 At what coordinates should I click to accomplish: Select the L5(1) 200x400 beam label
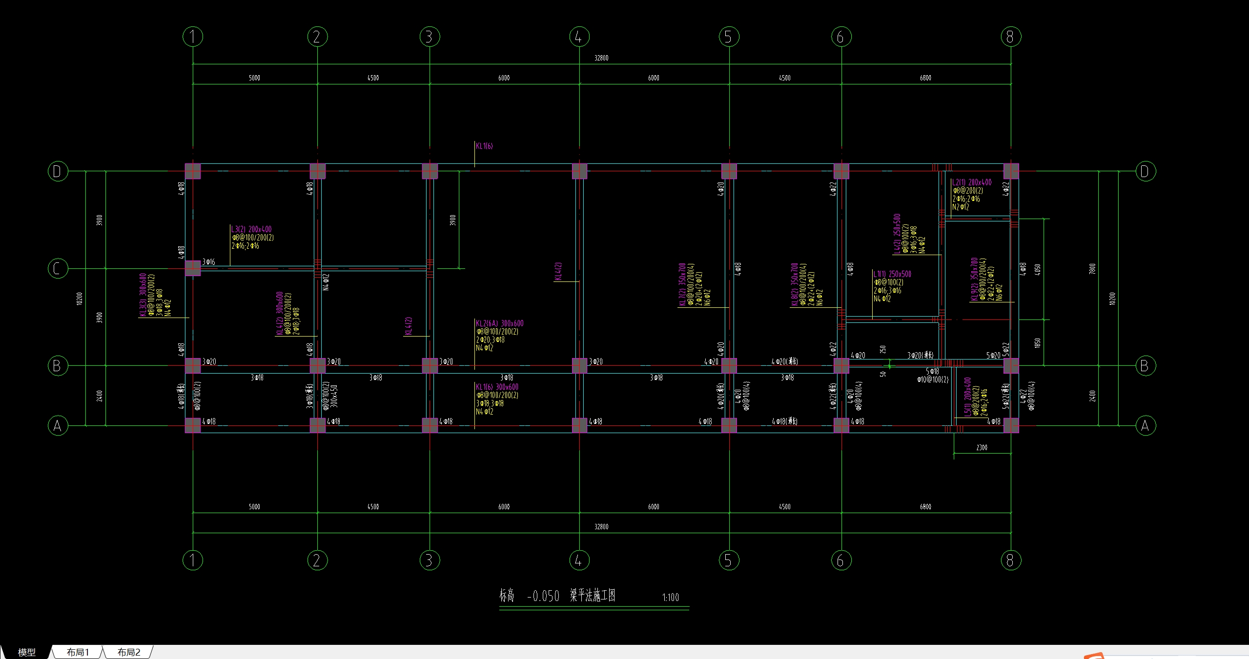(967, 396)
